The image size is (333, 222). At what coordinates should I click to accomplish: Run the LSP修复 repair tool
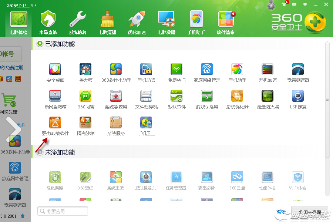[297, 96]
